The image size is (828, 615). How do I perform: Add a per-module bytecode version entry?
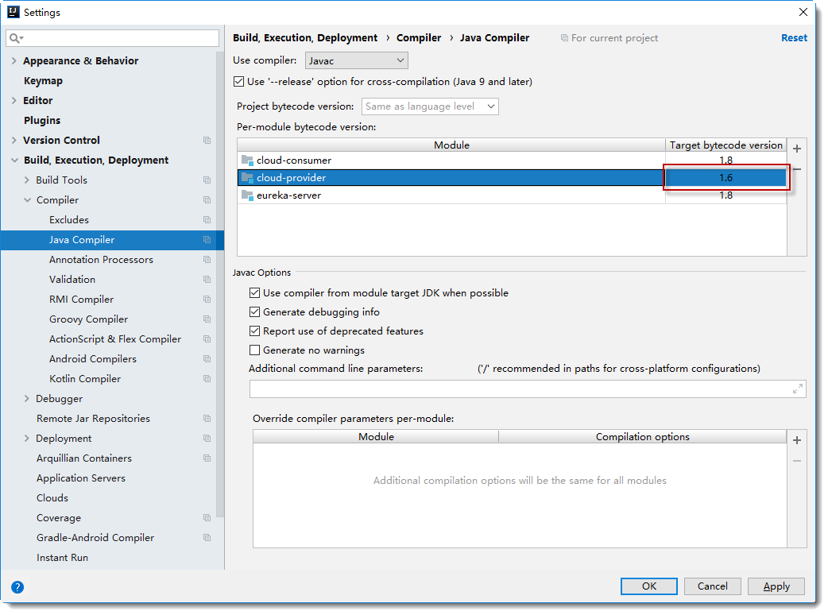coord(797,149)
